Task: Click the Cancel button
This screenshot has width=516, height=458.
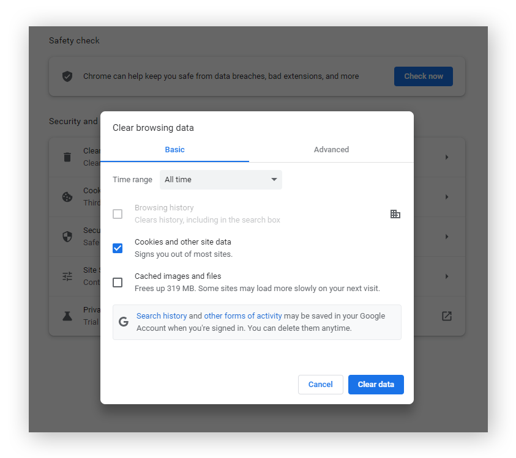Action: tap(321, 385)
